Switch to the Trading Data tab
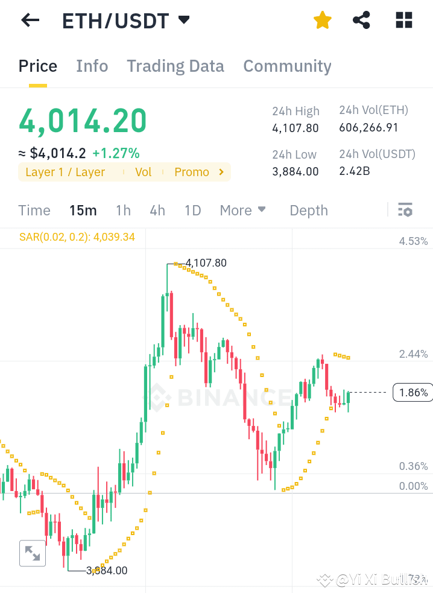The height and width of the screenshot is (593, 433). click(175, 66)
